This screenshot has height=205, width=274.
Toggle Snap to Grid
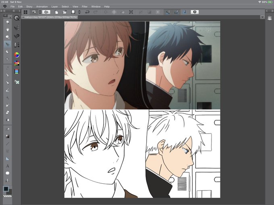coord(185,12)
